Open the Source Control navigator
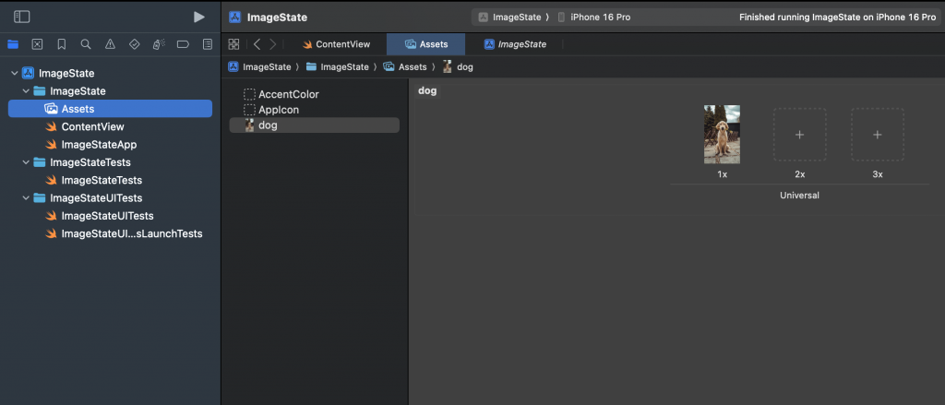The image size is (945, 405). tap(37, 44)
